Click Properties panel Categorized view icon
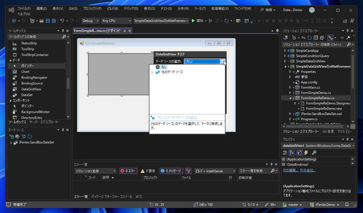This screenshot has width=363, height=213. point(285,152)
